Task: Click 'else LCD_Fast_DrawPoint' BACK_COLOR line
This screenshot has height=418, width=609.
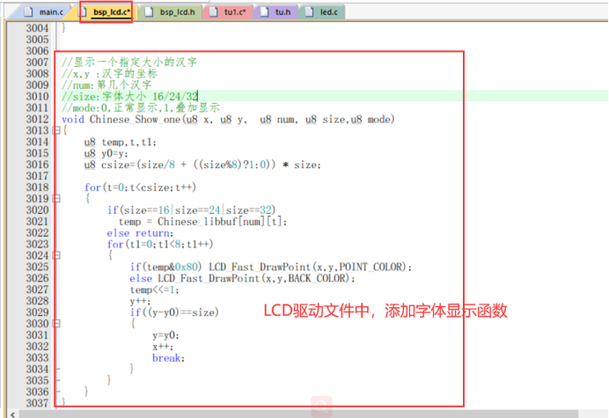Action: coord(242,279)
